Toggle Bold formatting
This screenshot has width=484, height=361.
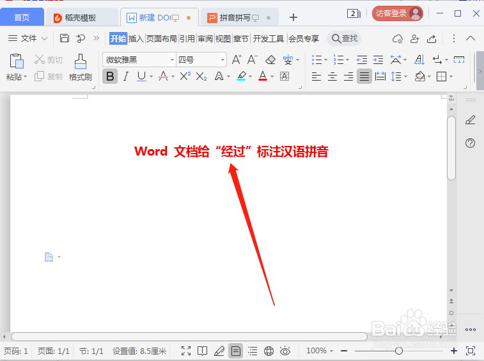coord(110,76)
